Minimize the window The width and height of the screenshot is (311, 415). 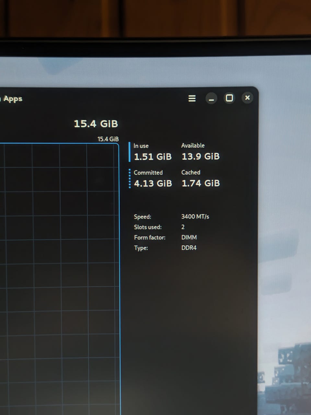point(211,98)
